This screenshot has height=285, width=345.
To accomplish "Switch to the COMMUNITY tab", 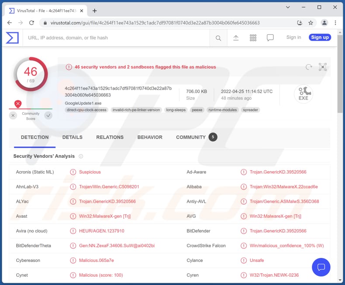I will pos(196,137).
